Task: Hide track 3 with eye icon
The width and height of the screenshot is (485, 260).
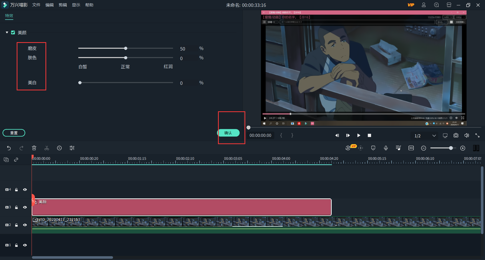Action: pos(25,207)
